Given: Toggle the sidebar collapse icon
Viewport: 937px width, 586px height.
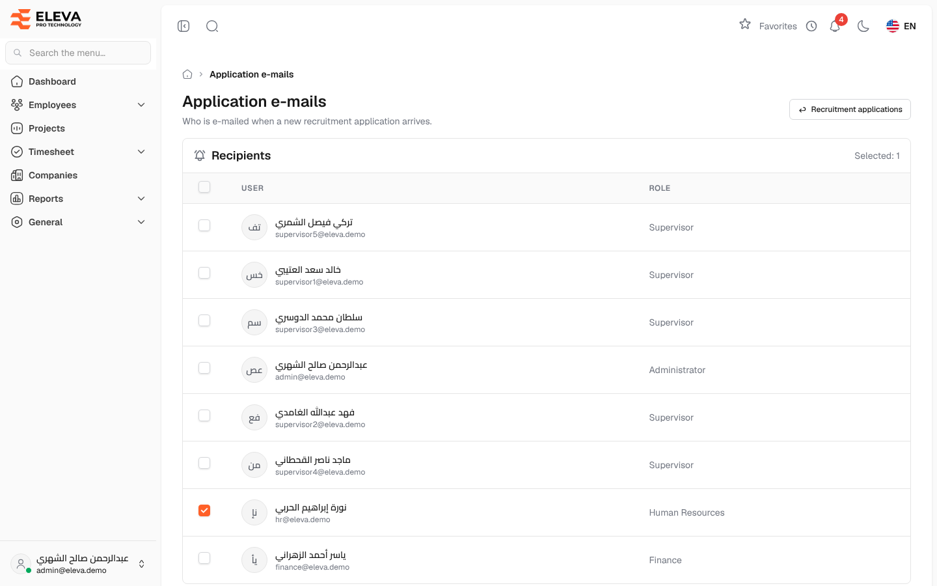Looking at the screenshot, I should coord(183,26).
